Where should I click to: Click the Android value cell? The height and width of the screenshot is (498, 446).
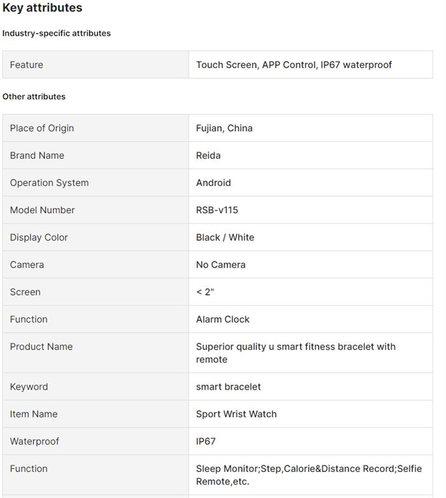pos(213,183)
